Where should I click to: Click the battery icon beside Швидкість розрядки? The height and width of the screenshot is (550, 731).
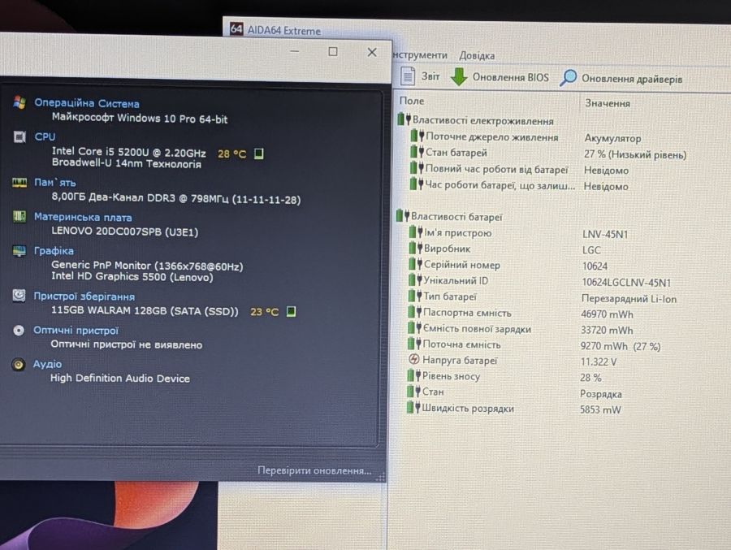413,408
